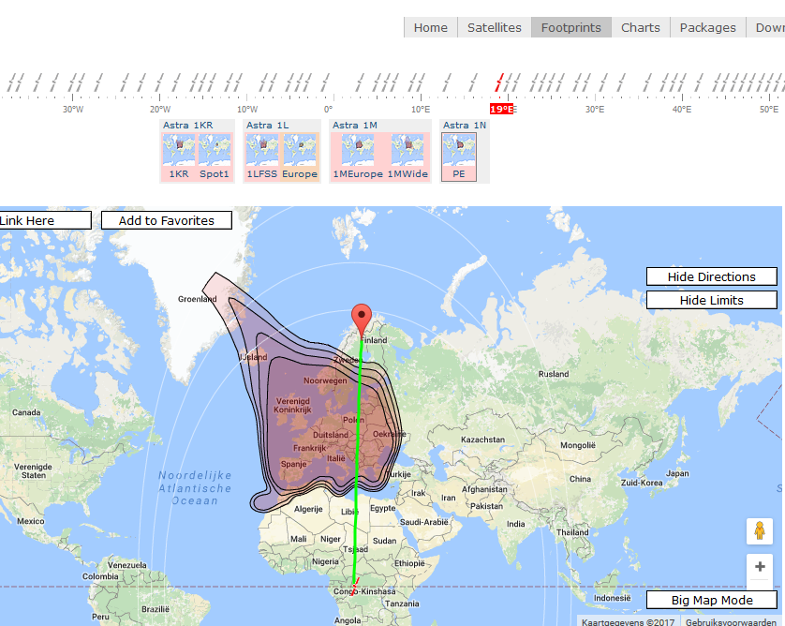Open the Astra 1N satellite link
The width and height of the screenshot is (785, 626).
pos(465,126)
